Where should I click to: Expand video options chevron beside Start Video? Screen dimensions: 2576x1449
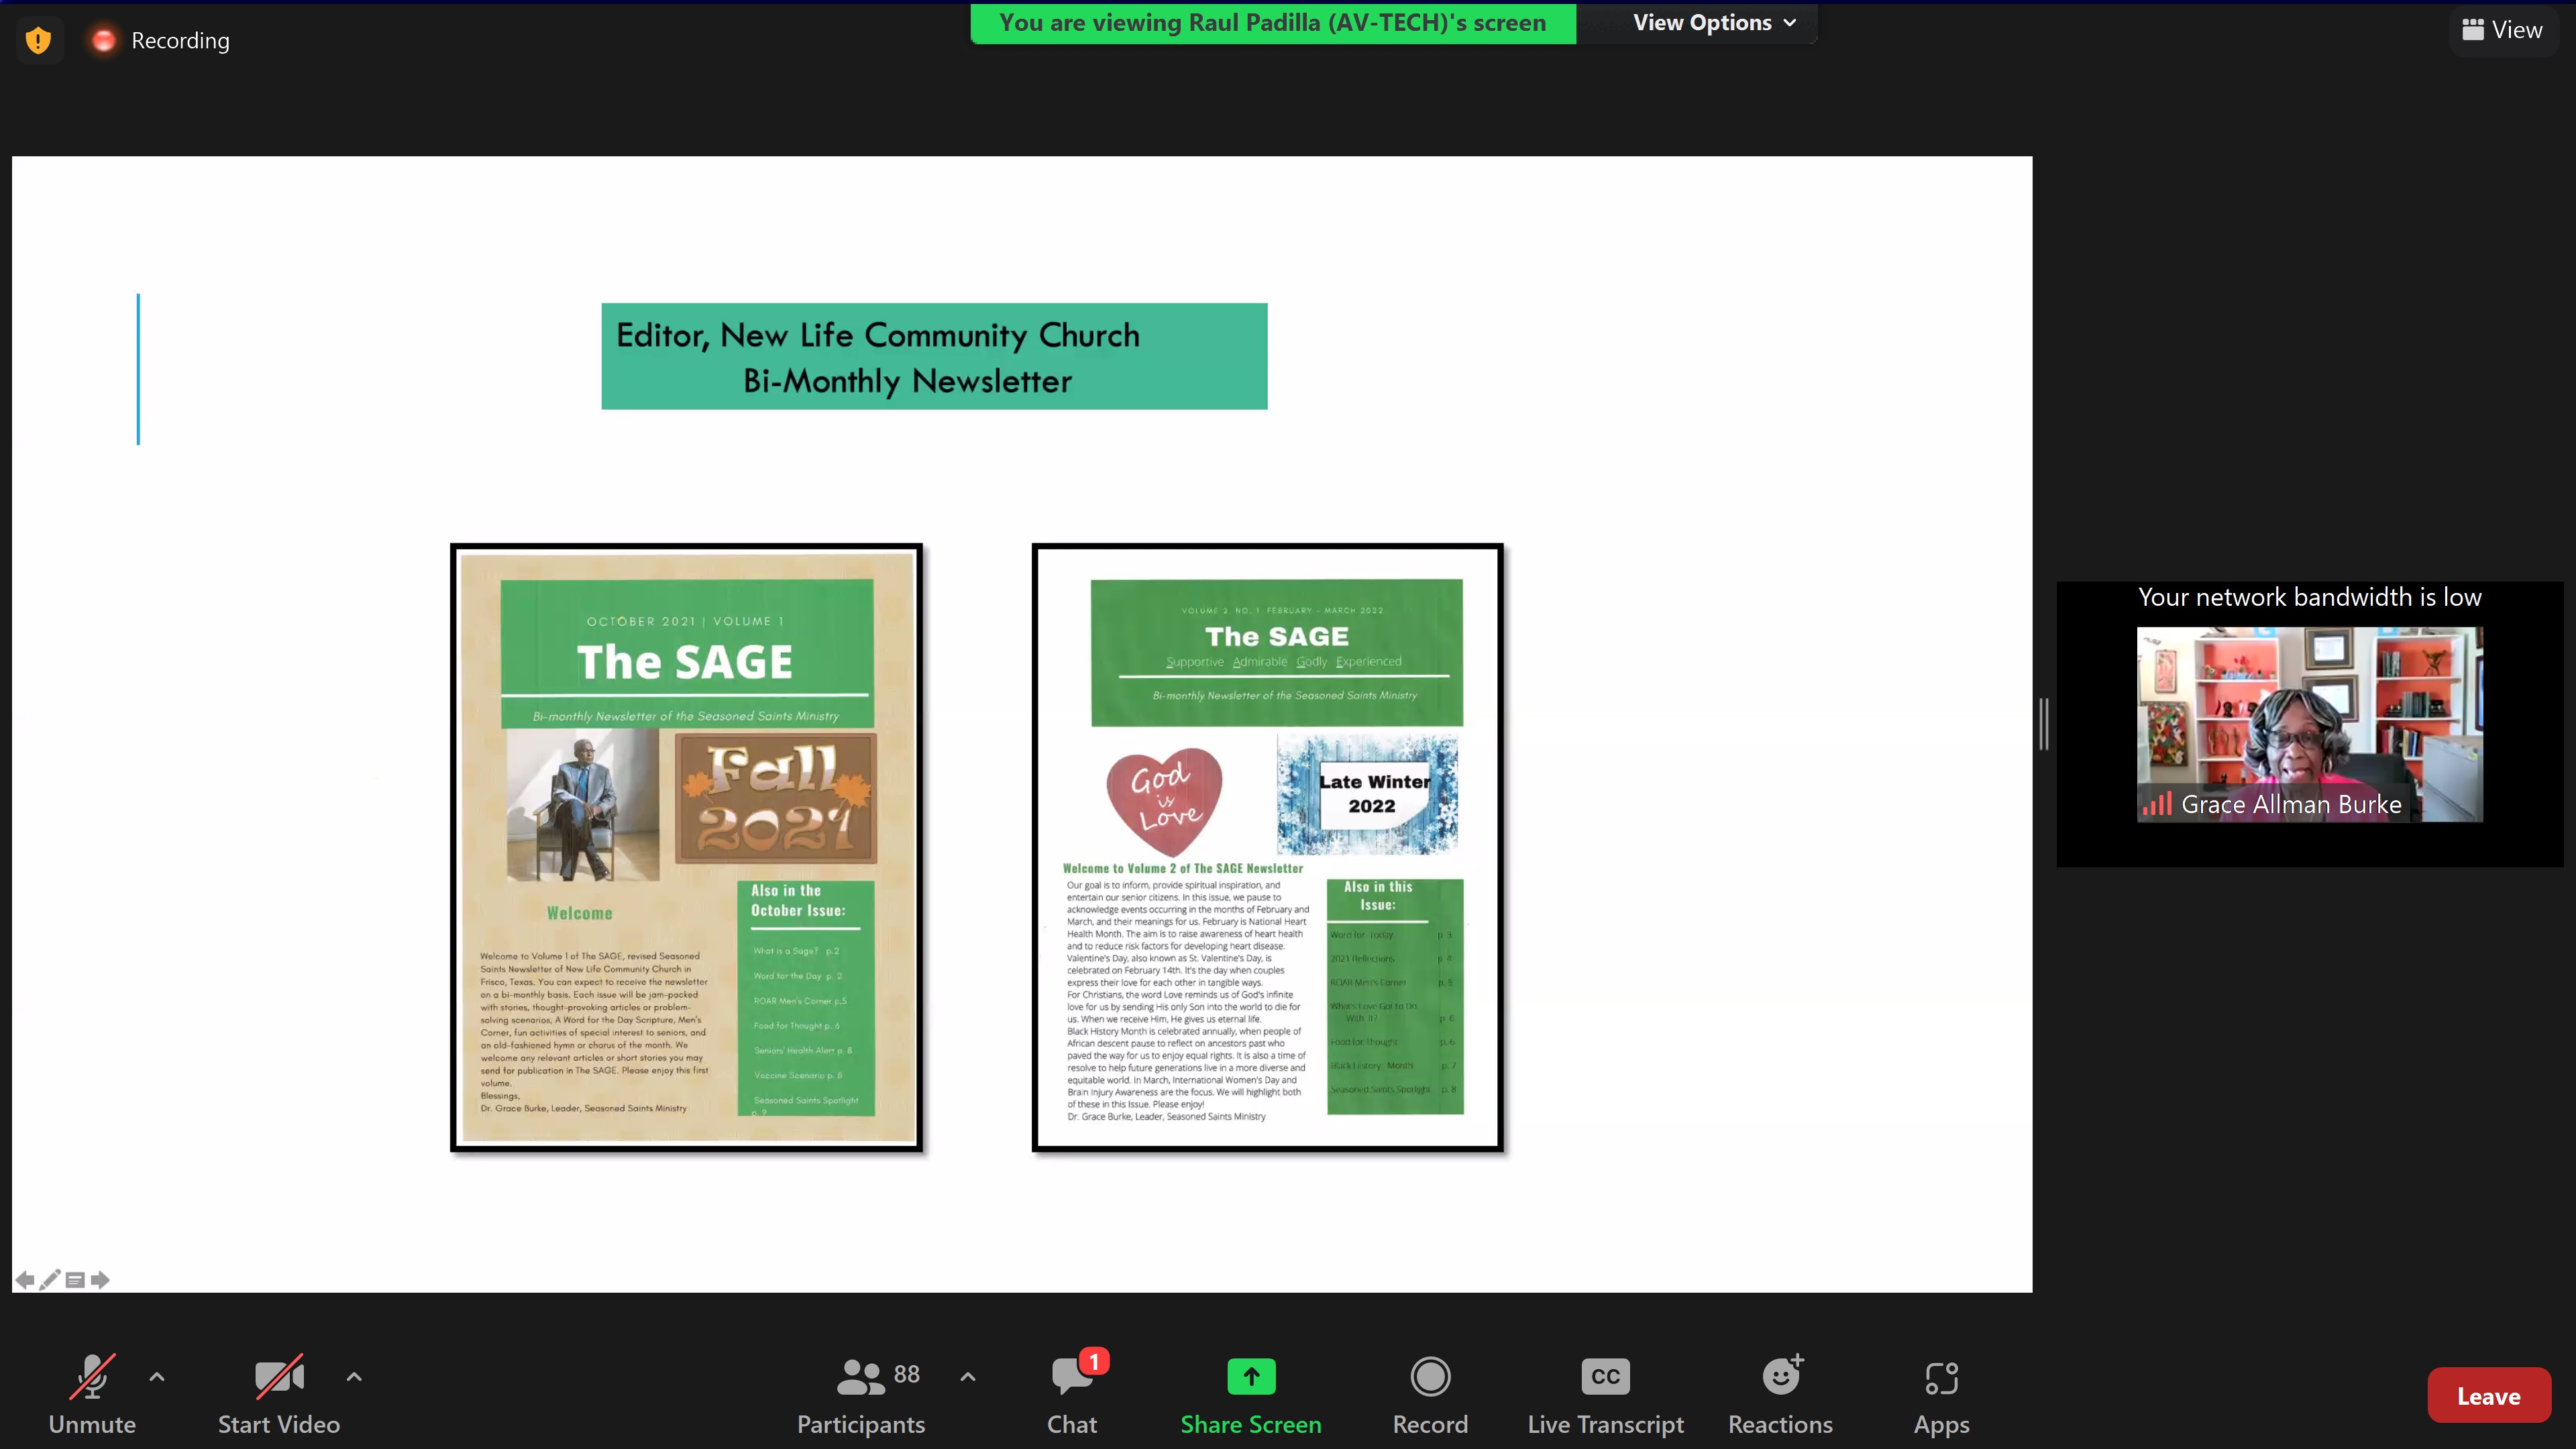click(354, 1376)
